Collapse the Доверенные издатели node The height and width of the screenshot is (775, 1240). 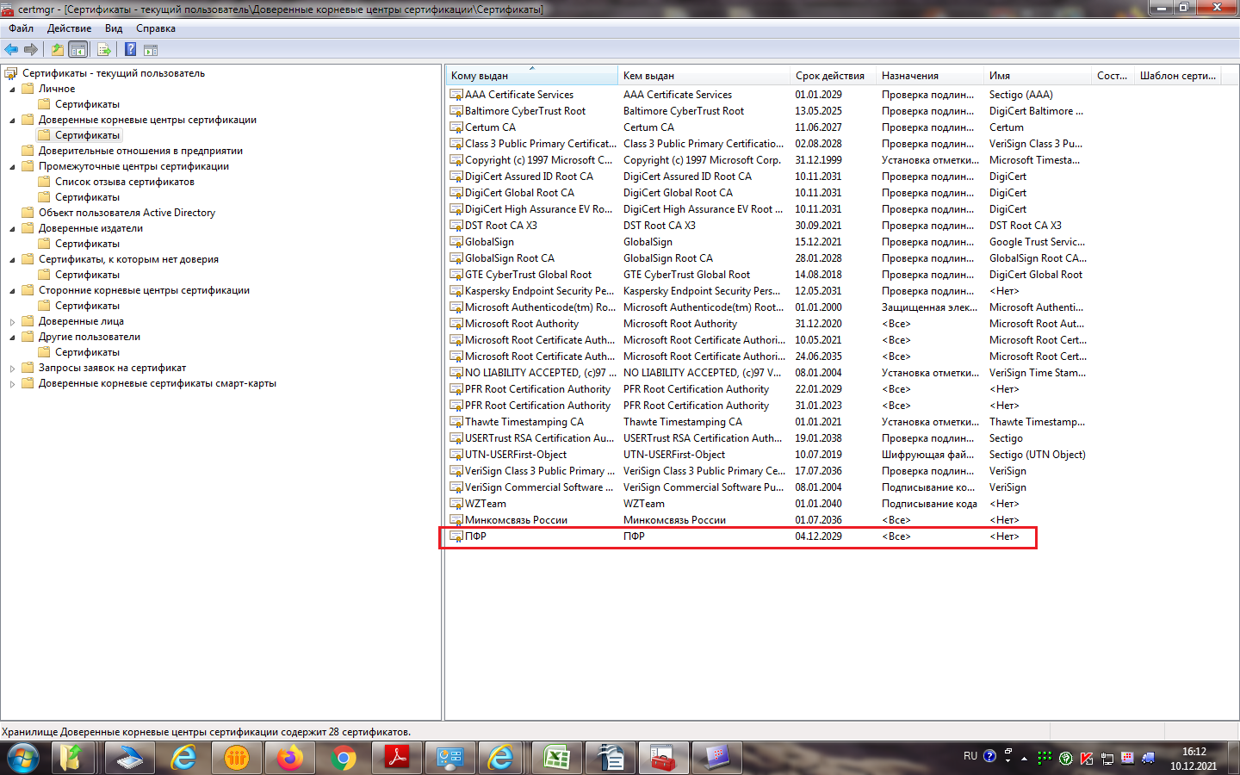tap(12, 229)
